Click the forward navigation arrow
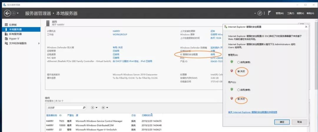318x132 pixels. (x=13, y=13)
